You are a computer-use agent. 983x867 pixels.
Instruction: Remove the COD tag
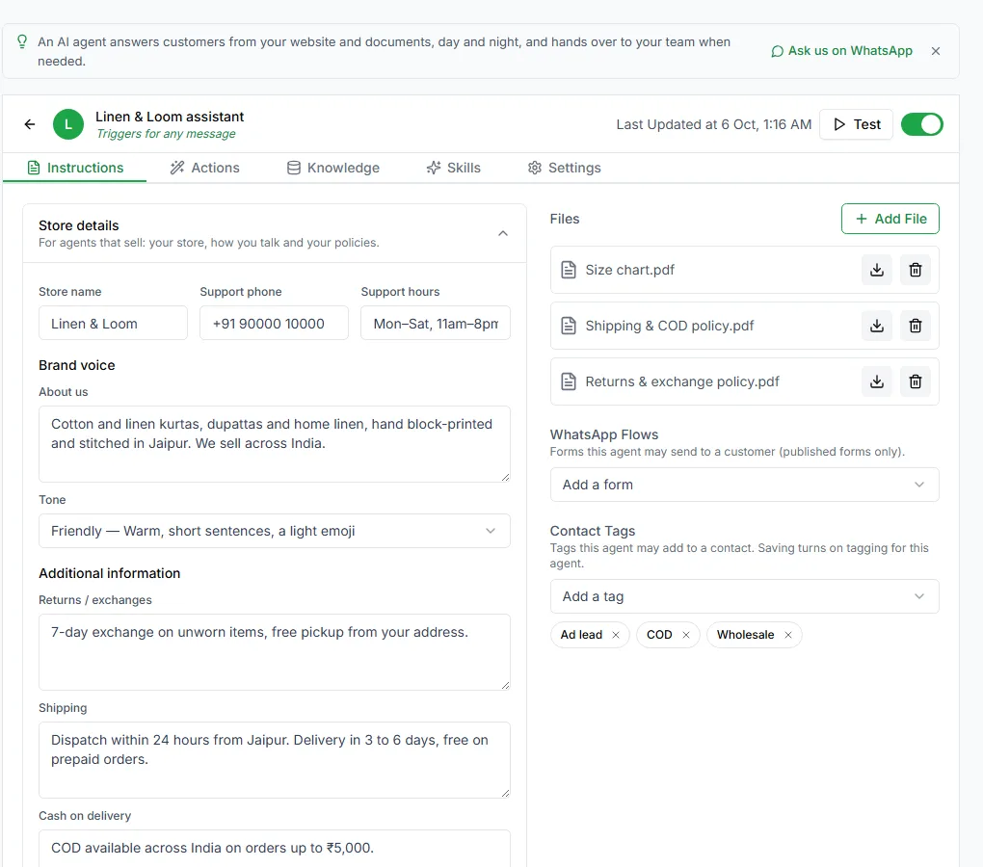pyautogui.click(x=686, y=635)
